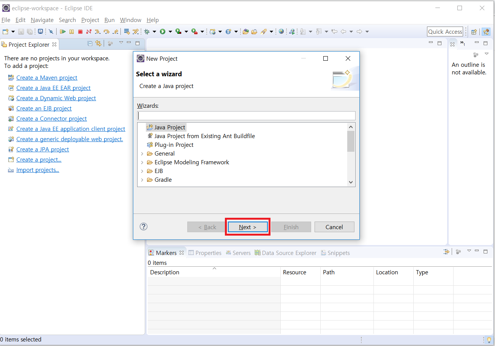
Task: Click the Step Into icon
Action: (98, 31)
